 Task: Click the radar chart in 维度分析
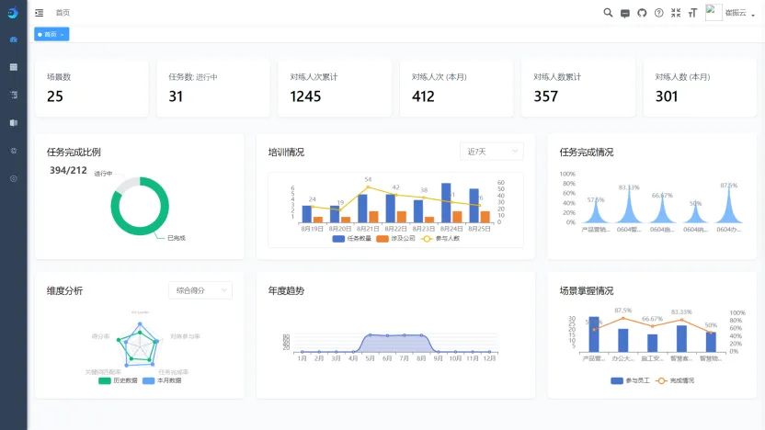click(140, 345)
